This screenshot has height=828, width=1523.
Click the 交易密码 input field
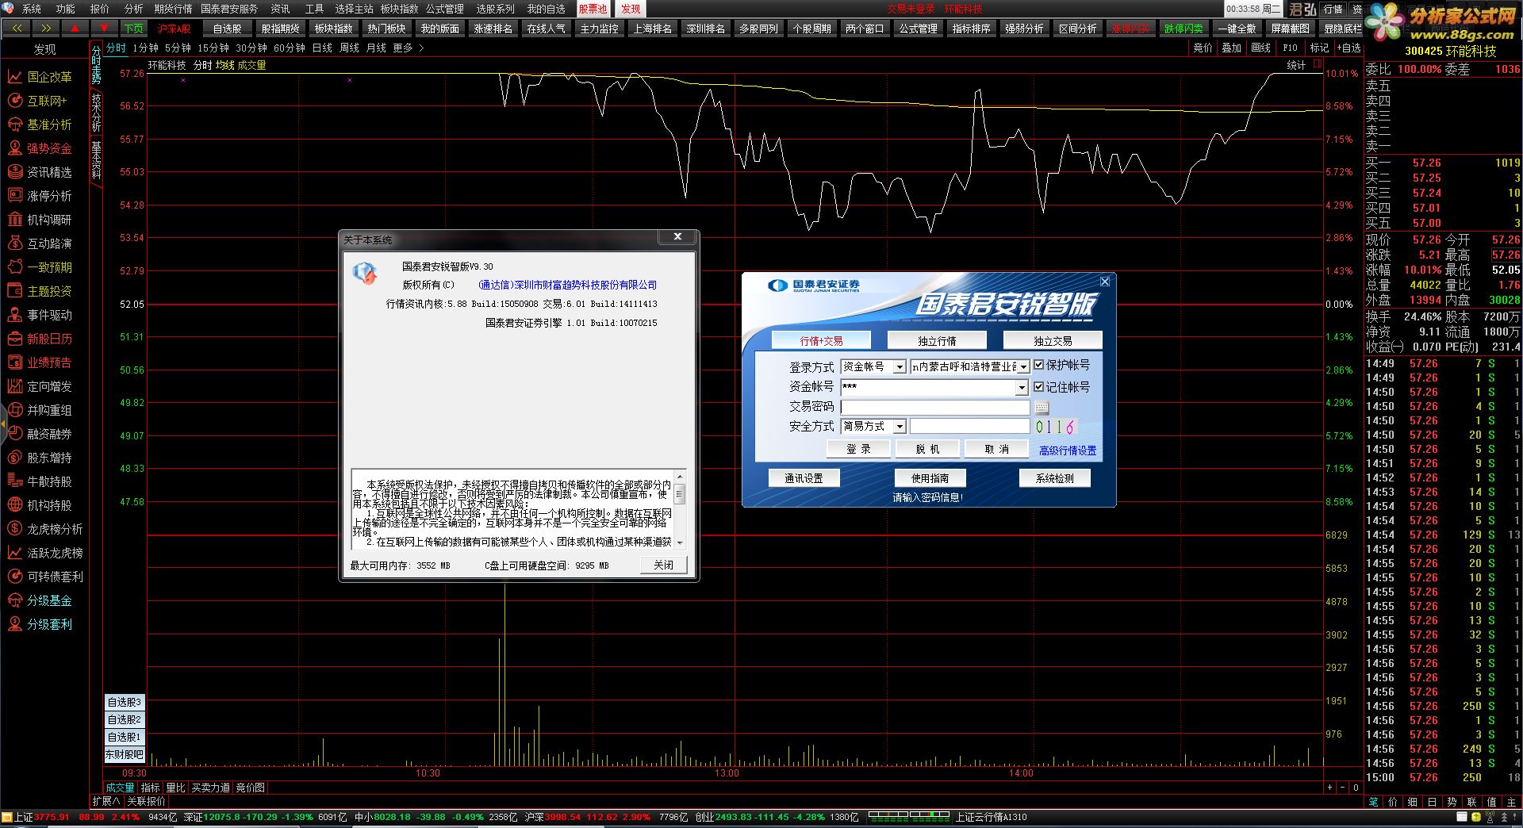(935, 408)
